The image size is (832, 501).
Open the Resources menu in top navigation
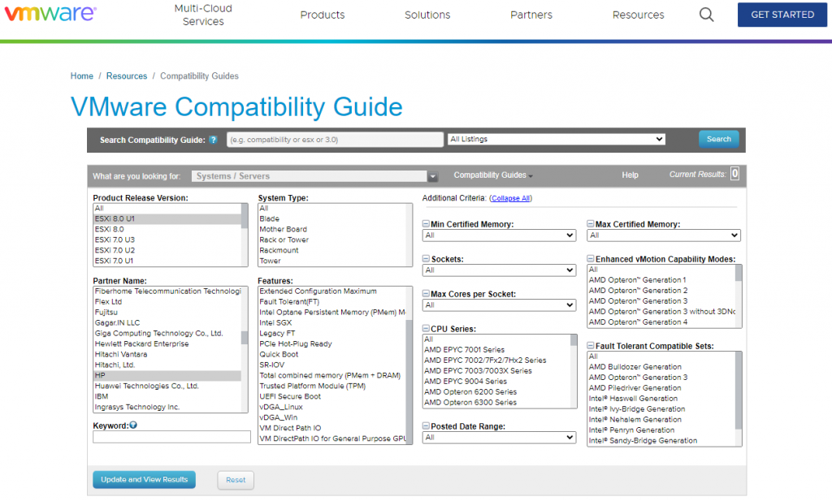639,15
